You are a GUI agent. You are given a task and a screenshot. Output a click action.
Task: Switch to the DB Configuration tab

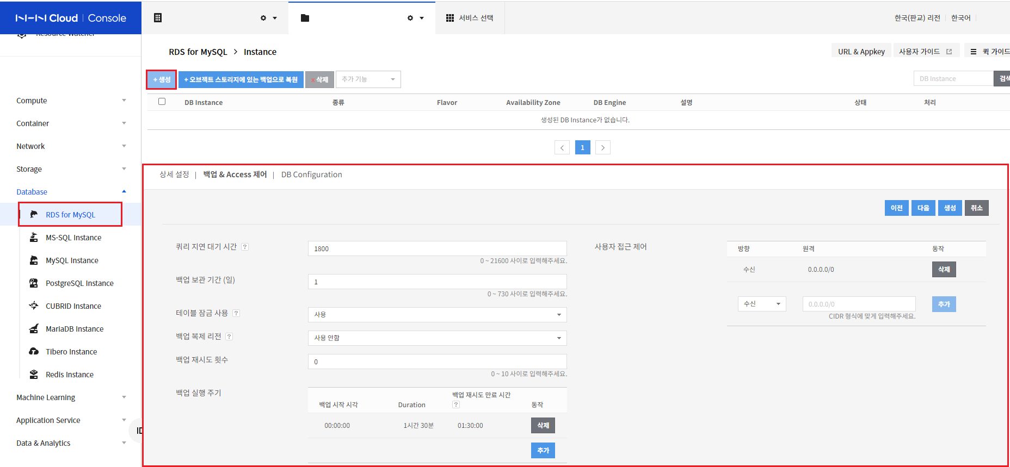(312, 175)
